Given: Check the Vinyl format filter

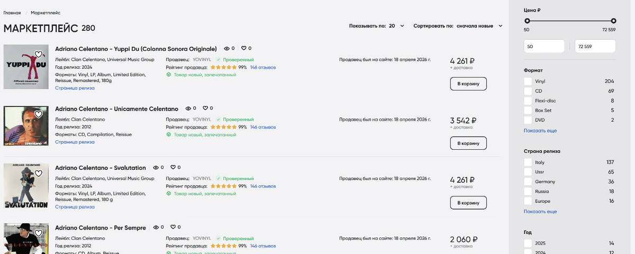Looking at the screenshot, I should pyautogui.click(x=528, y=81).
